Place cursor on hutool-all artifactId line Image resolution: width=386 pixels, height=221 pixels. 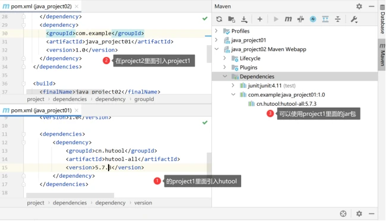pyautogui.click(x=122, y=159)
